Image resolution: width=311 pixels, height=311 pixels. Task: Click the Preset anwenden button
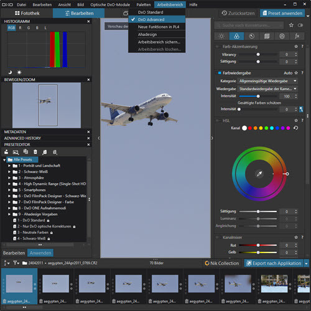[282, 13]
